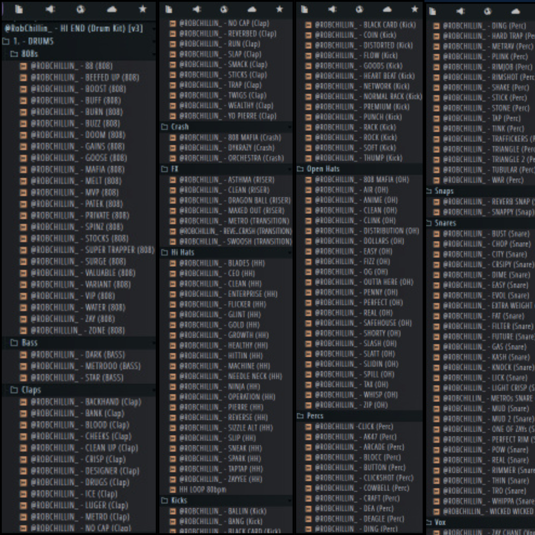Select the SWOOSH (TRANSITION) sample
Screen dimensions: 535x535
coord(236,241)
